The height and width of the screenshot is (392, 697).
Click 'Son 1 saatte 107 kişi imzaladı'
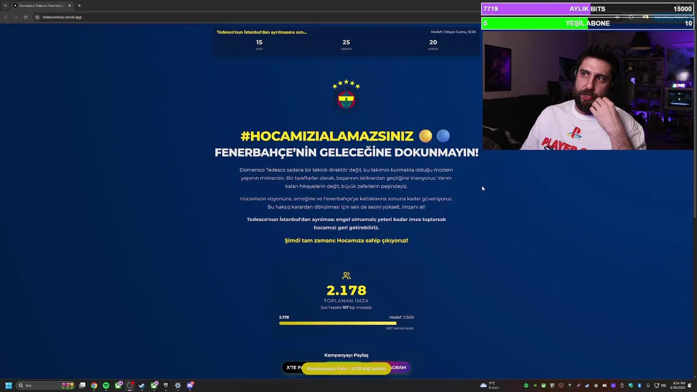(x=346, y=308)
